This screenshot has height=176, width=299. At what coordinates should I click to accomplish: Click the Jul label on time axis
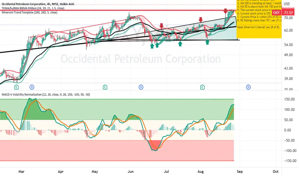[x=167, y=172]
